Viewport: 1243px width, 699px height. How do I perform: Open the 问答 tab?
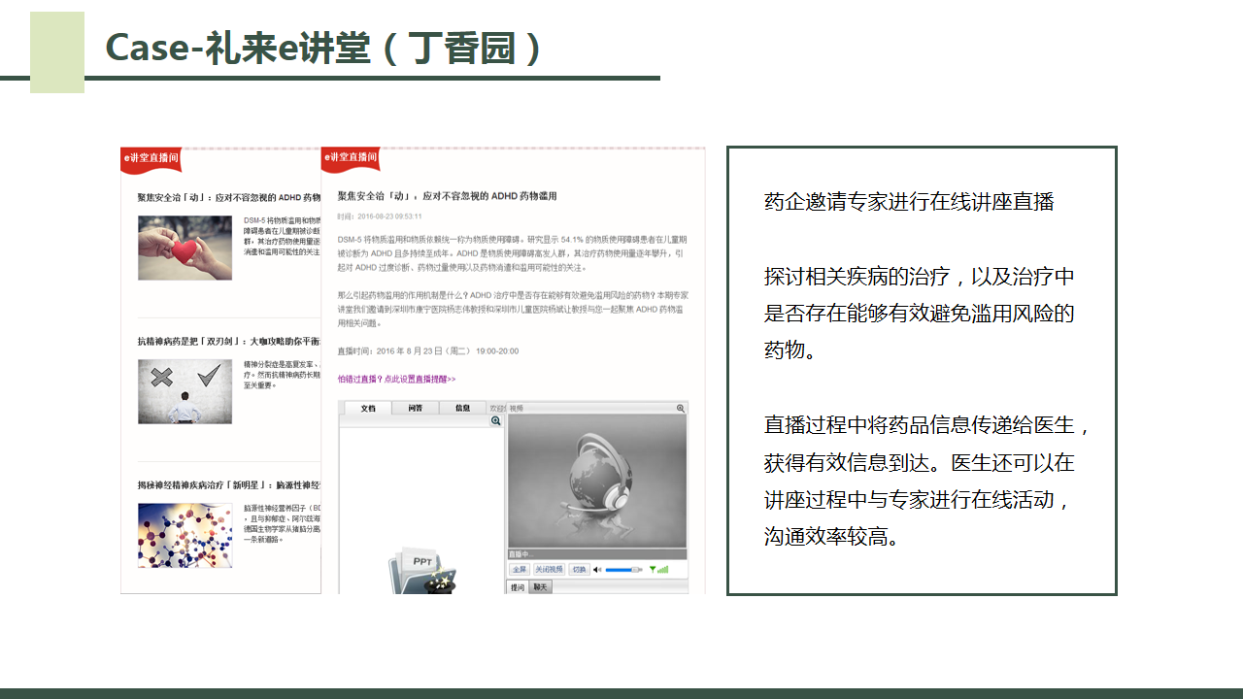click(415, 409)
